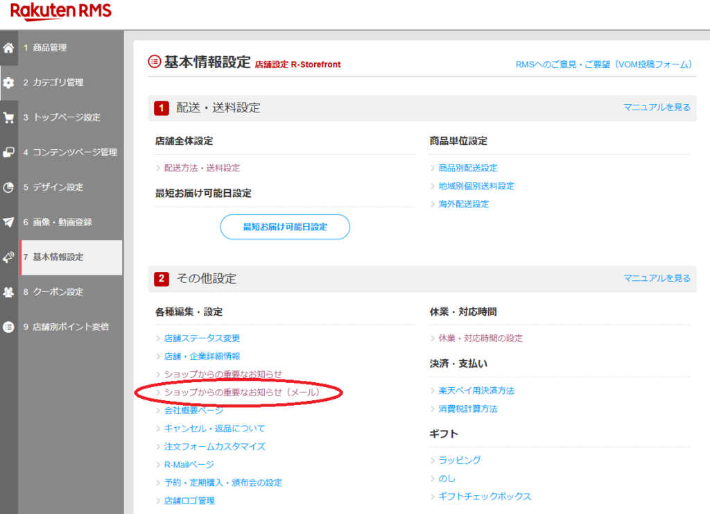Open the 楽天ペイ用決済方法 link
The height and width of the screenshot is (514, 710).
click(x=476, y=391)
